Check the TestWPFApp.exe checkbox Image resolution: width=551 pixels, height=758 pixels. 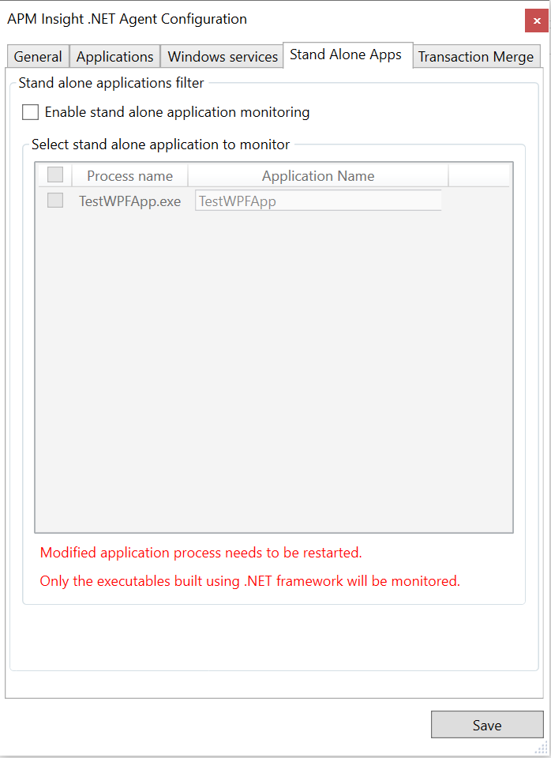(54, 200)
